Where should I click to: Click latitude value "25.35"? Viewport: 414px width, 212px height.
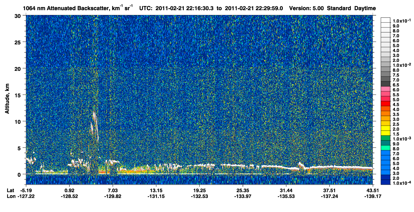[243, 190]
